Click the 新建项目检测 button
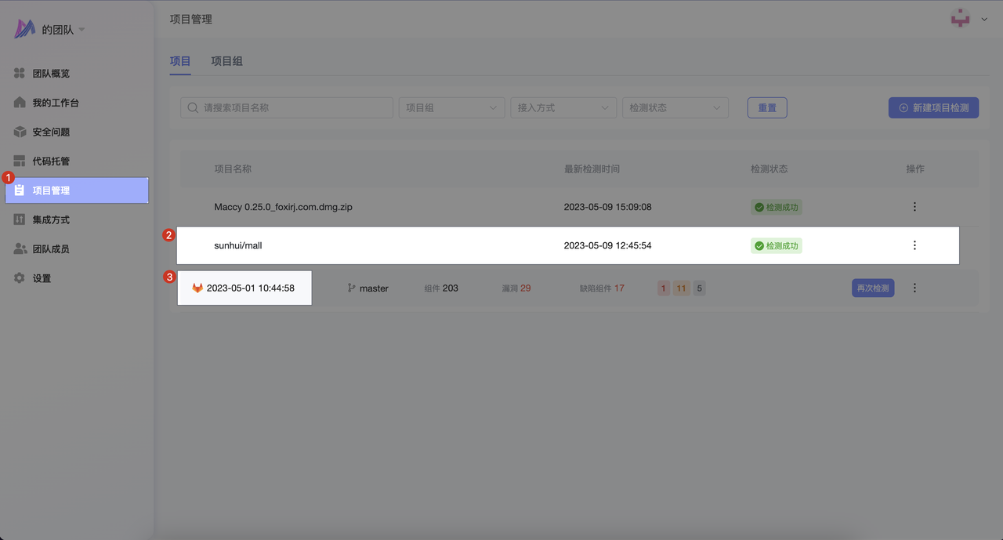This screenshot has width=1003, height=540. (933, 107)
